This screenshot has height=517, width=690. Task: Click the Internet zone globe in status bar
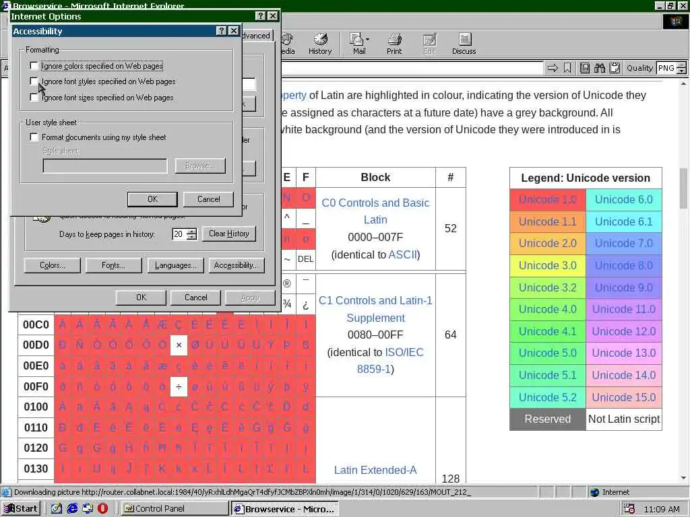595,492
